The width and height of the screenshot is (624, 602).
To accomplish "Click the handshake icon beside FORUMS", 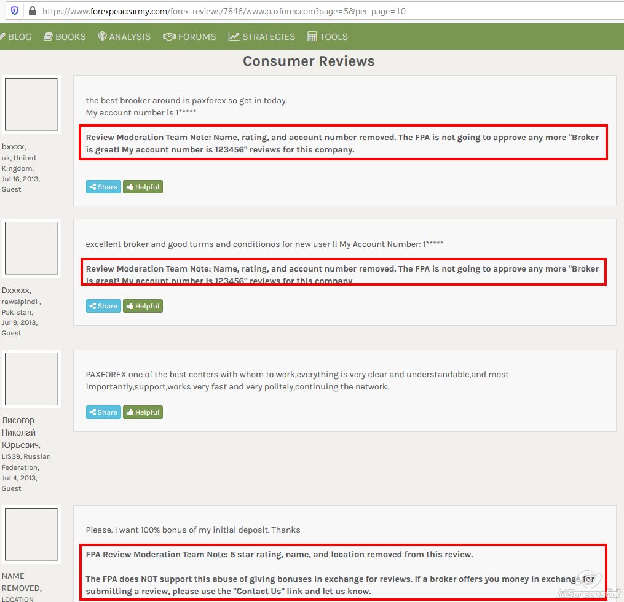I will (169, 37).
